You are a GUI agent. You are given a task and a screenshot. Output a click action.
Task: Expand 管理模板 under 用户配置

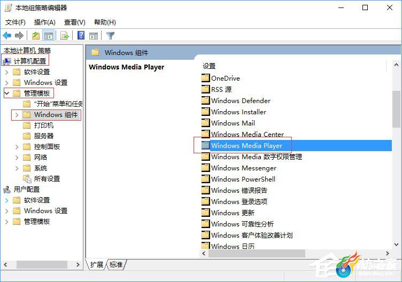pyautogui.click(x=7, y=222)
